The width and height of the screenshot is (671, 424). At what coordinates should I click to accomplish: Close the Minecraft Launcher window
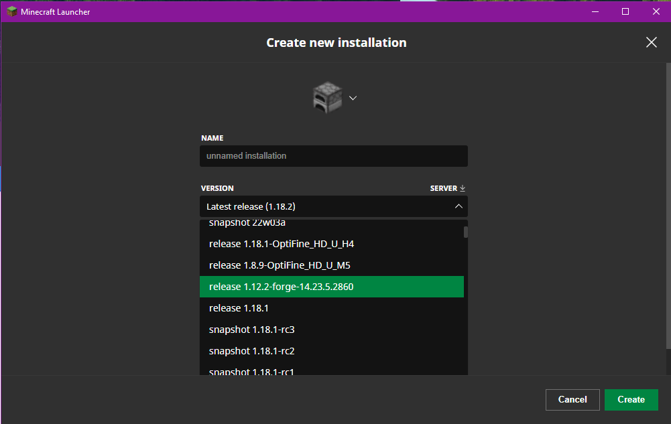(656, 11)
